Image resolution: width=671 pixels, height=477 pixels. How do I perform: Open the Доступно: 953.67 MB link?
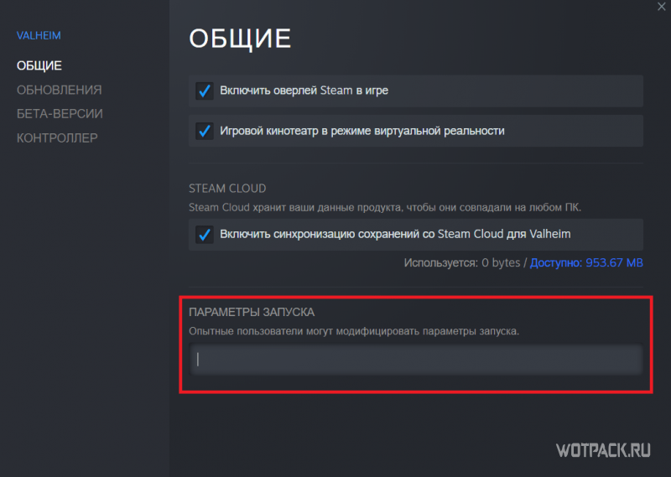pos(586,262)
